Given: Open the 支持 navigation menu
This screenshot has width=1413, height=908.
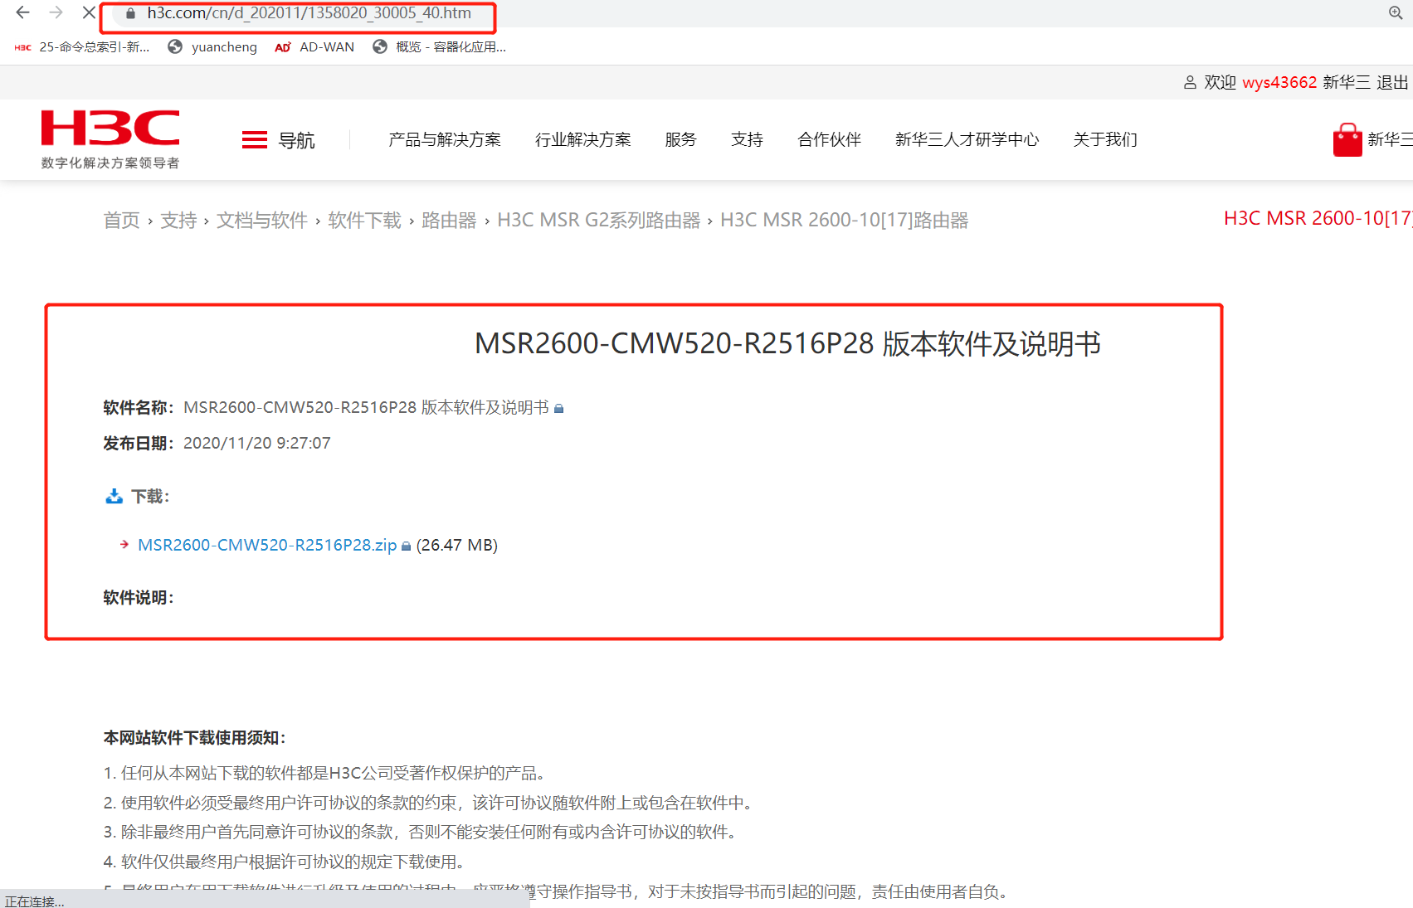Looking at the screenshot, I should 747,139.
